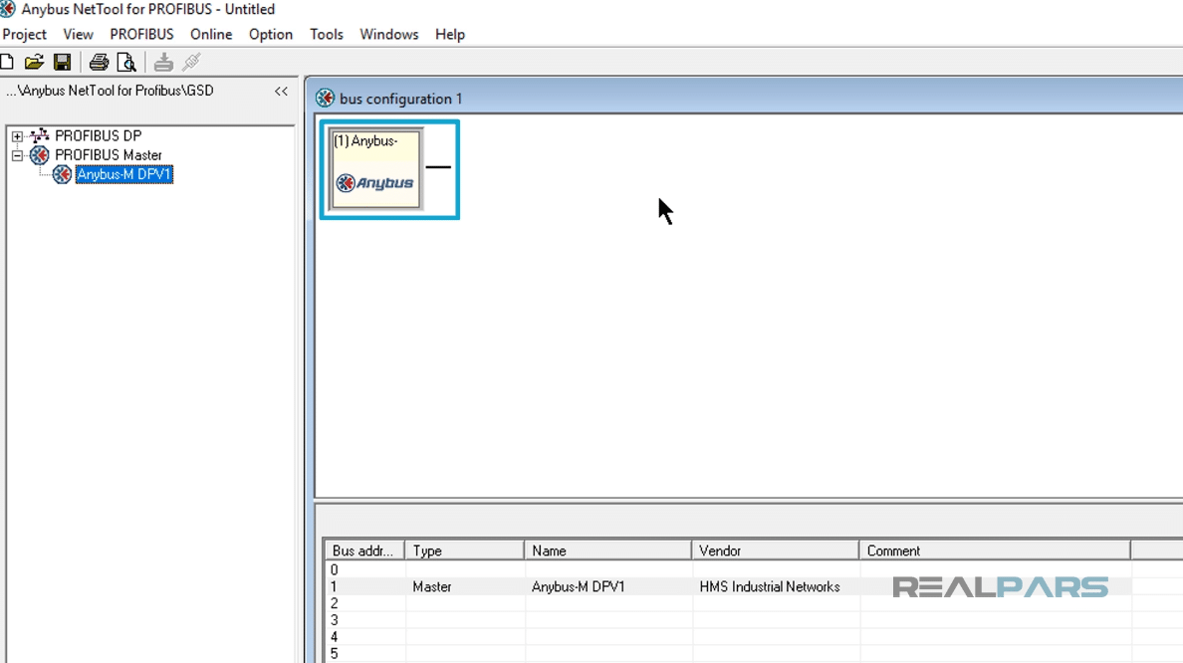The height and width of the screenshot is (663, 1183).
Task: Open the Project menu
Action: (24, 35)
